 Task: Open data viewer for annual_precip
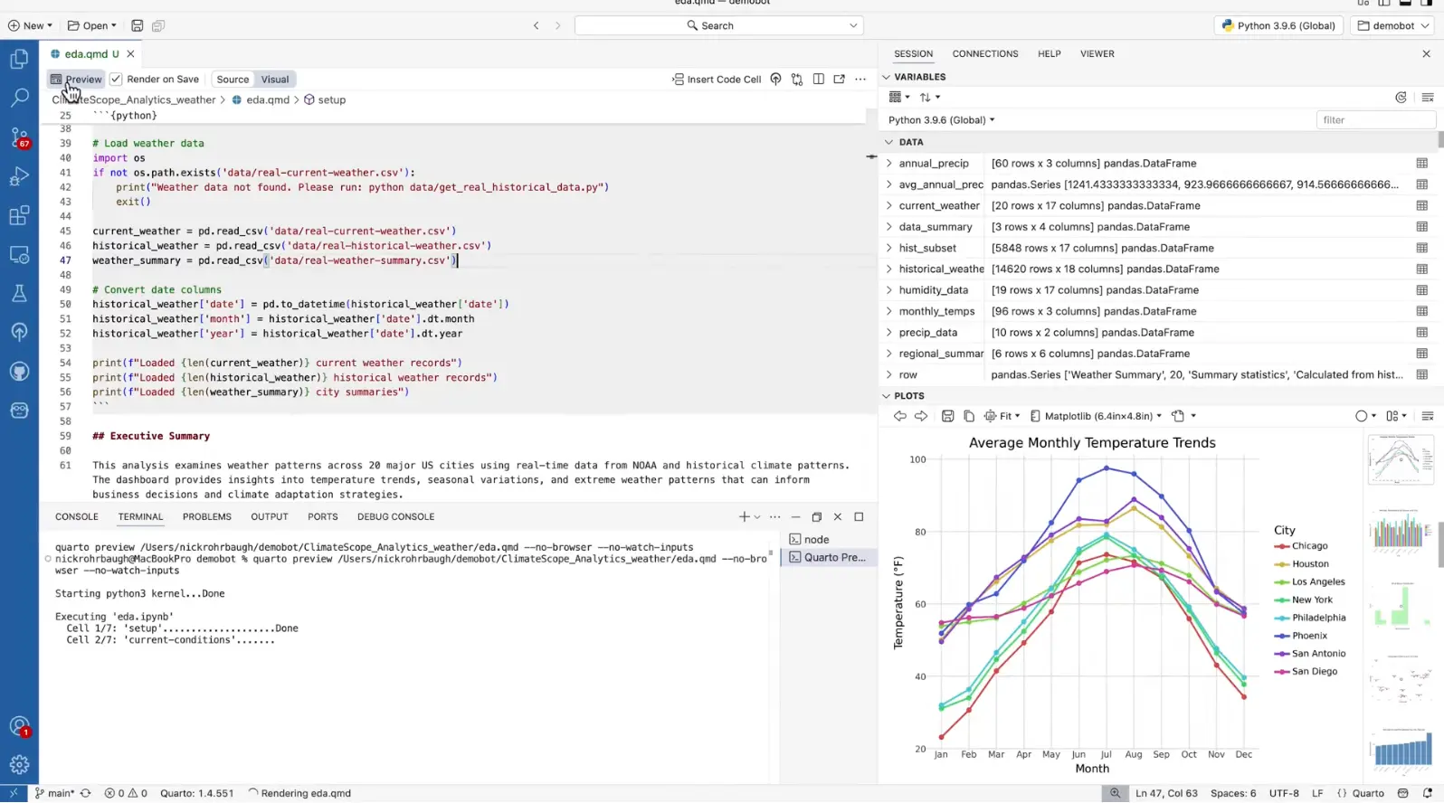coord(1421,164)
